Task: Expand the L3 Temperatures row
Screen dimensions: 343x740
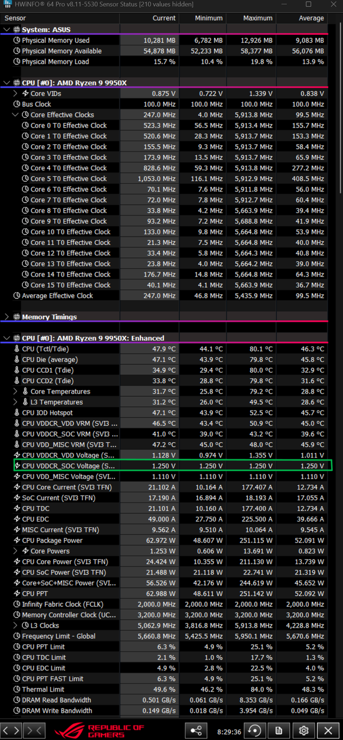Action: (x=16, y=402)
